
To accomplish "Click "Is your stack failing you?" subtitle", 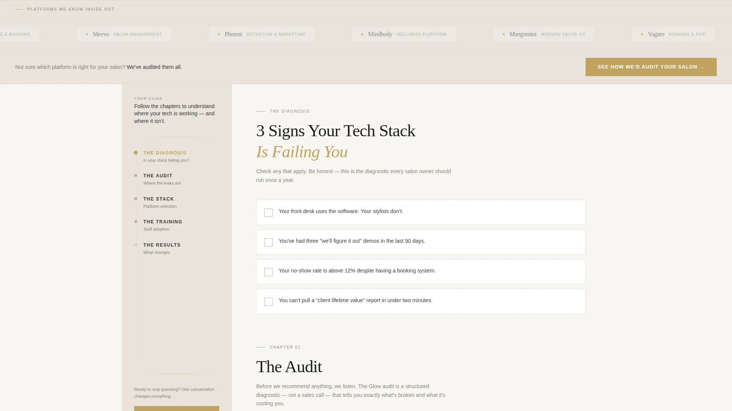I will (x=166, y=160).
